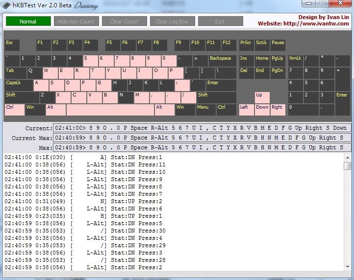The width and height of the screenshot is (354, 280).
Task: Click the numpad Enter key tile
Action: [343, 104]
